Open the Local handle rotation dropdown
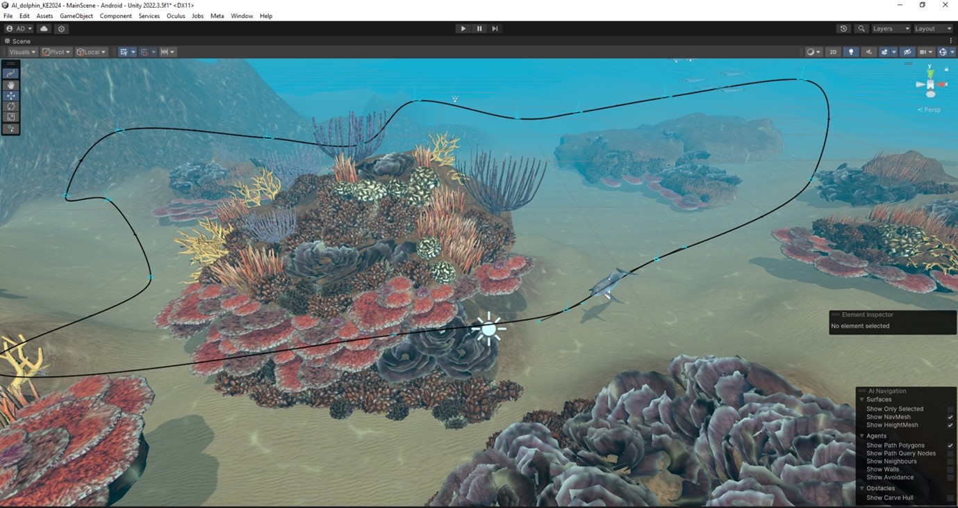This screenshot has width=958, height=508. pyautogui.click(x=91, y=52)
